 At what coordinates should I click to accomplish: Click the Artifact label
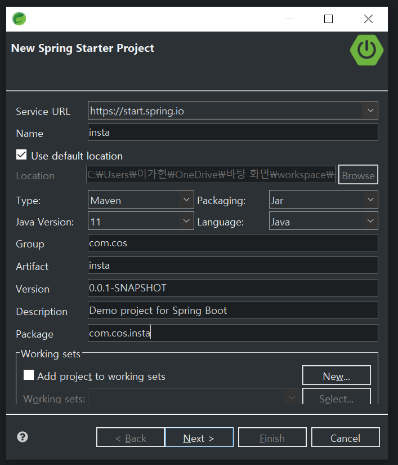point(32,267)
